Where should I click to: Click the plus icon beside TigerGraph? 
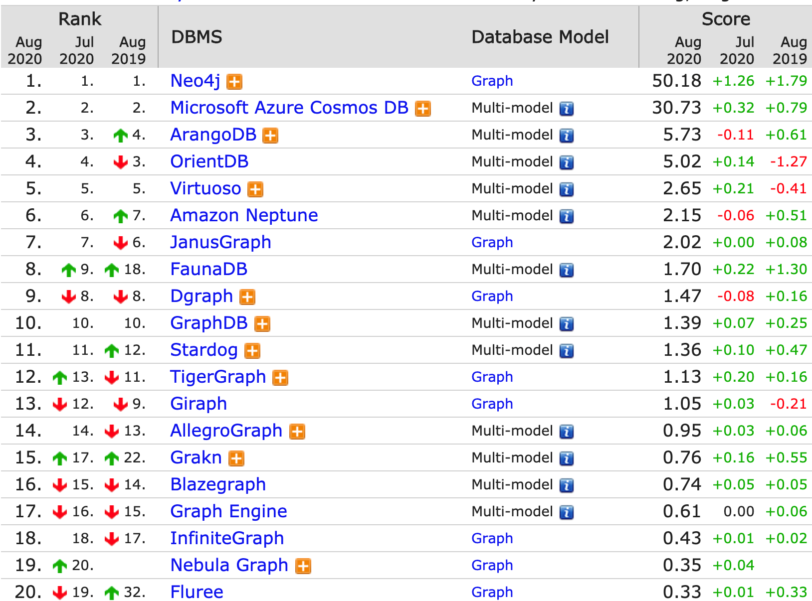pyautogui.click(x=280, y=378)
